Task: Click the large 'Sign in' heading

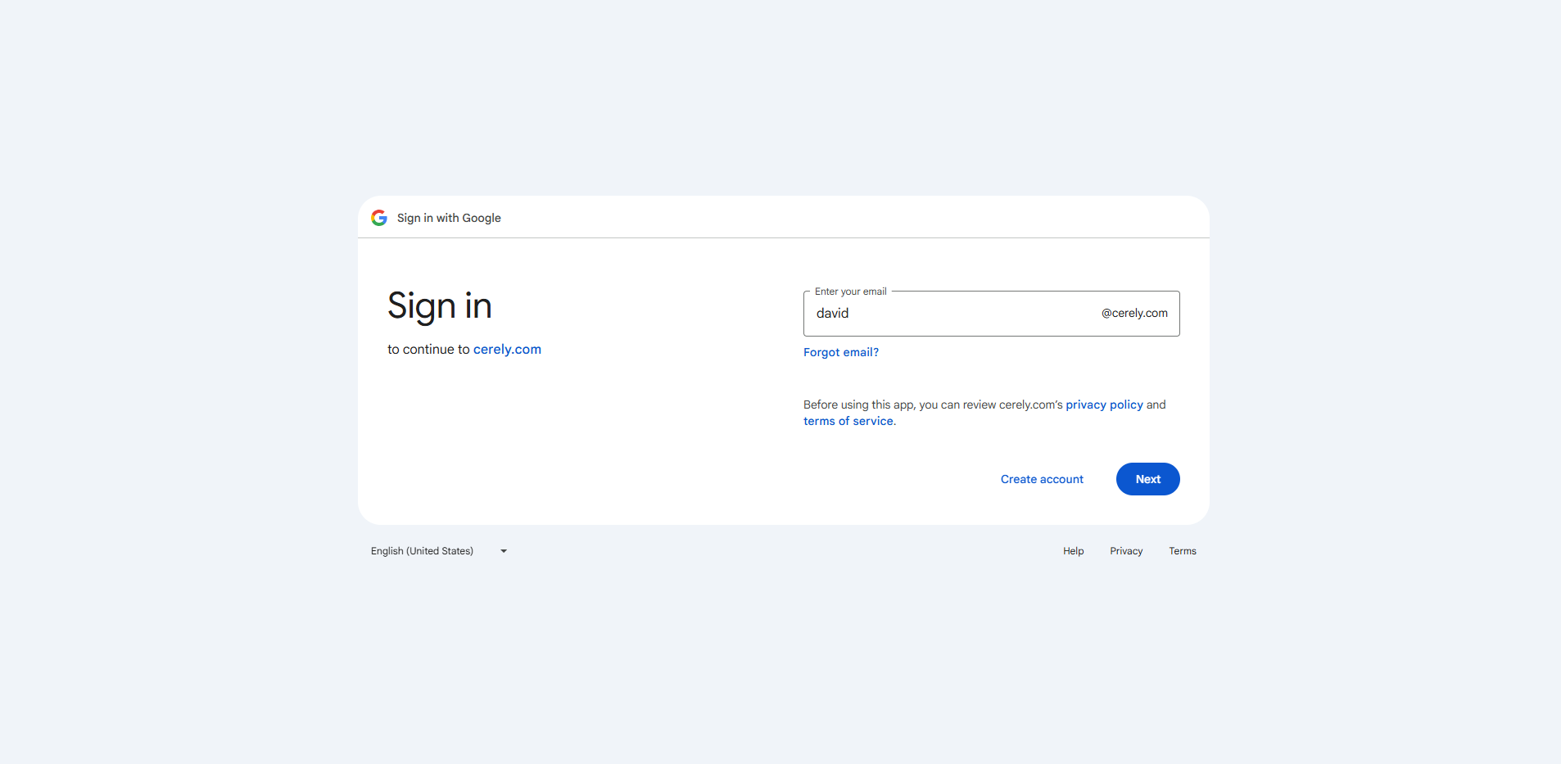Action: (x=440, y=306)
